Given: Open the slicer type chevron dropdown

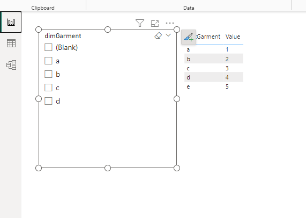Looking at the screenshot, I should [x=168, y=35].
